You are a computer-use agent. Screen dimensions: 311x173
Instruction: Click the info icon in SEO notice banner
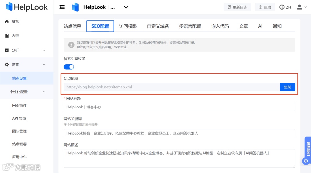[71, 45]
